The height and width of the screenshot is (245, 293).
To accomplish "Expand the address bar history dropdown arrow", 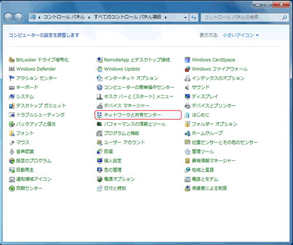I will [185, 18].
